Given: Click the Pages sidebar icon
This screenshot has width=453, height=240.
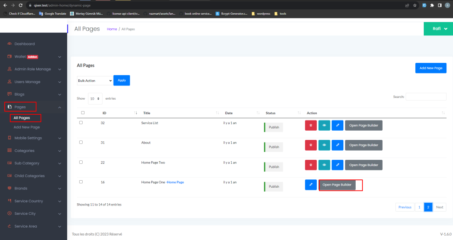Looking at the screenshot, I should 10,107.
